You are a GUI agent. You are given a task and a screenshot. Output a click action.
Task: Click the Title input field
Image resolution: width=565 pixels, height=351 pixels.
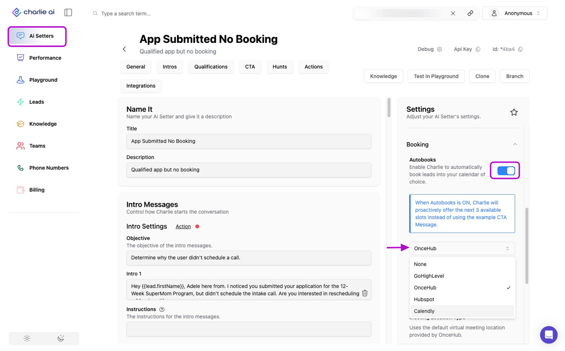click(249, 141)
